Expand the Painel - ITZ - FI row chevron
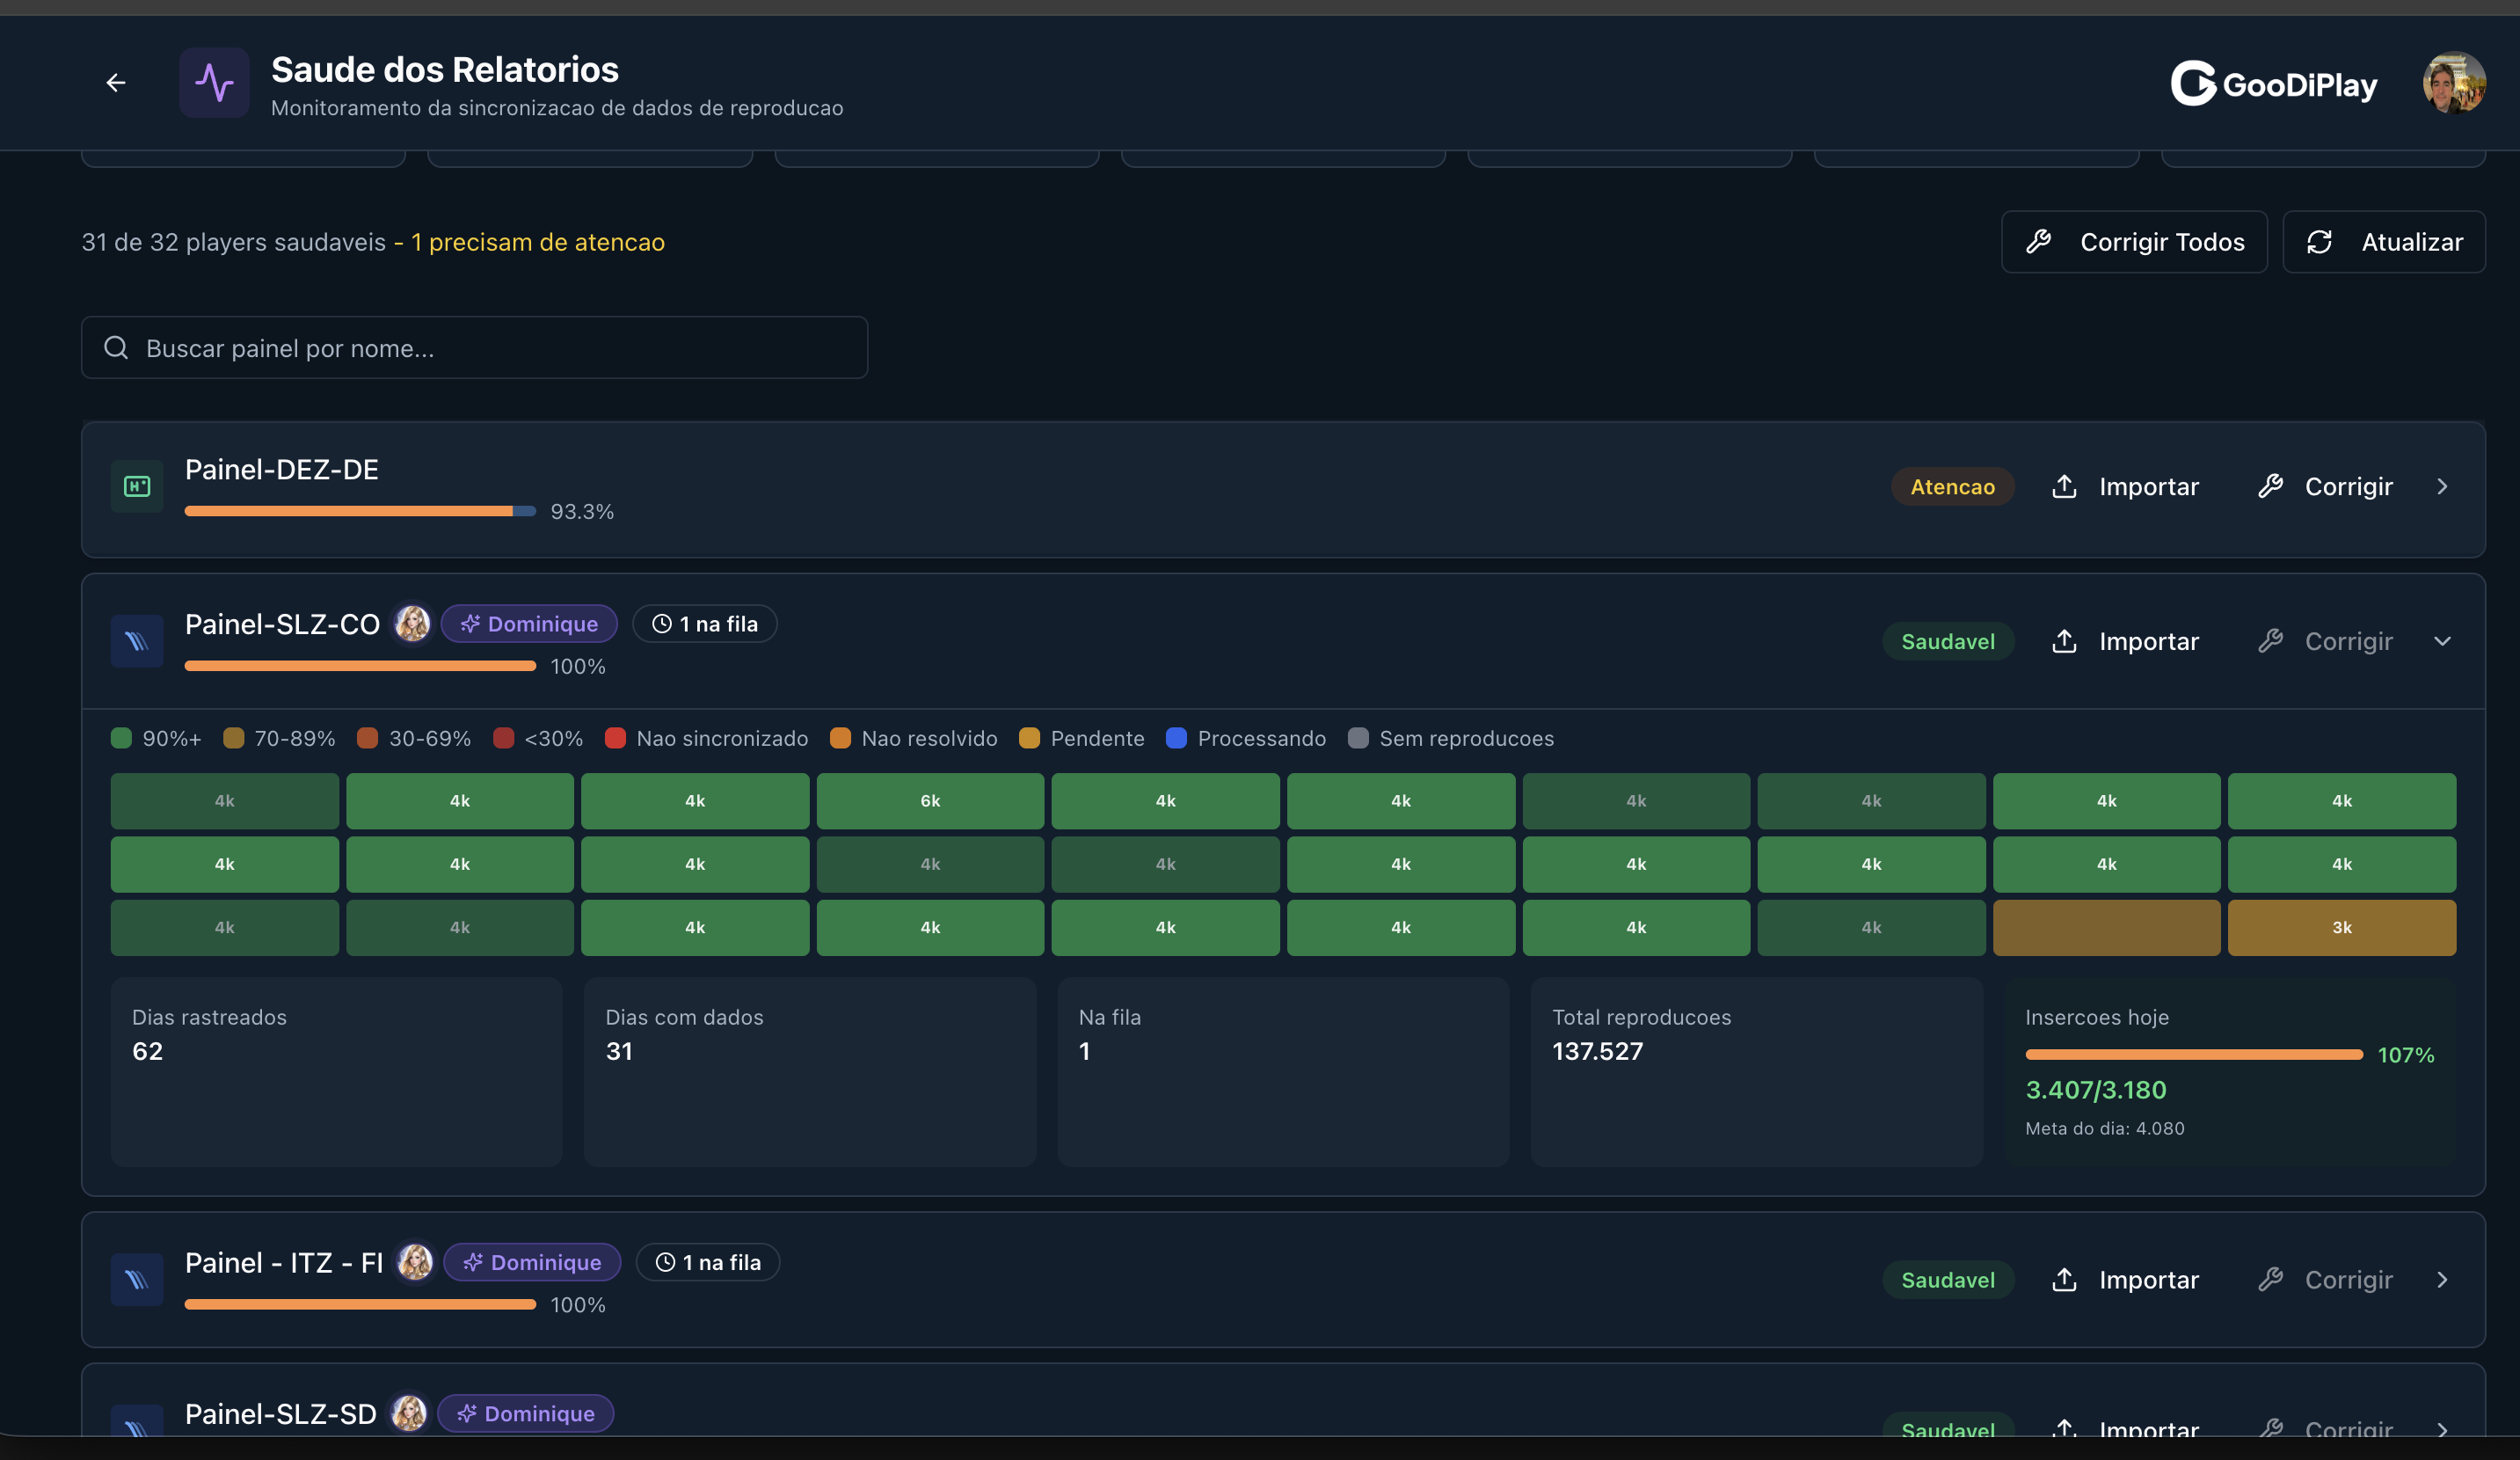This screenshot has width=2520, height=1460. pyautogui.click(x=2442, y=1280)
